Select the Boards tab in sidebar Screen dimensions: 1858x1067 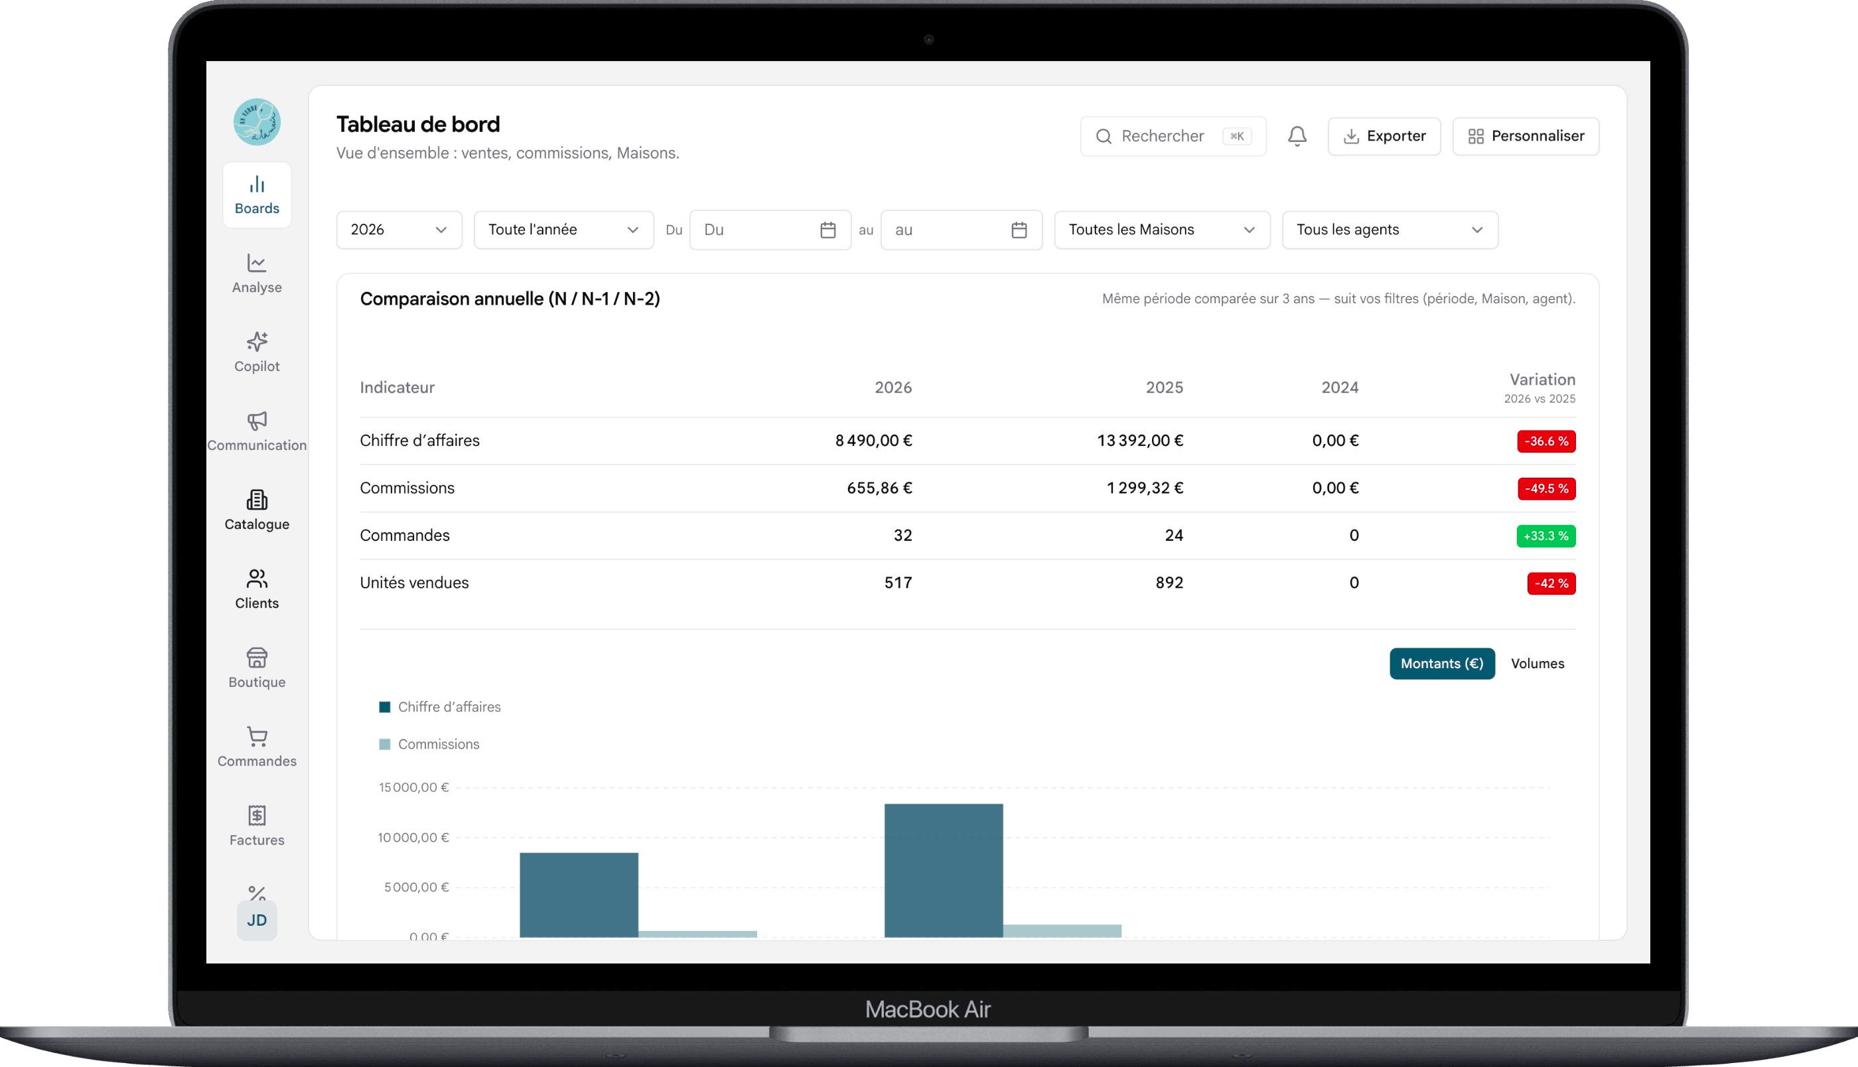coord(256,195)
